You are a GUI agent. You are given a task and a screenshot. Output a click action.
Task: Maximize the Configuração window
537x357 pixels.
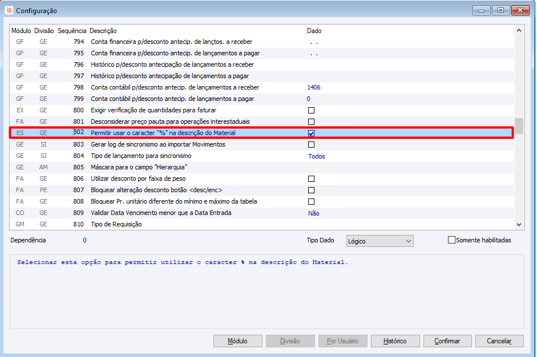point(500,10)
